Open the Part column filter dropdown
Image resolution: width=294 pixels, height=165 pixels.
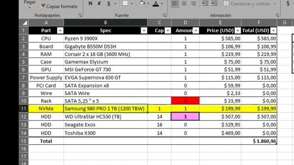click(x=60, y=31)
